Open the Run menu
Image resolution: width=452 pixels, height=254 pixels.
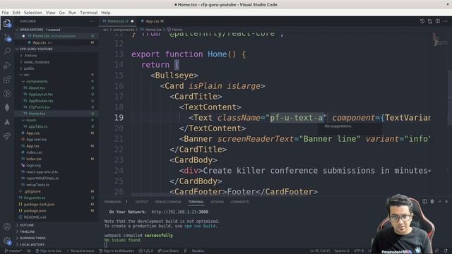click(x=72, y=13)
